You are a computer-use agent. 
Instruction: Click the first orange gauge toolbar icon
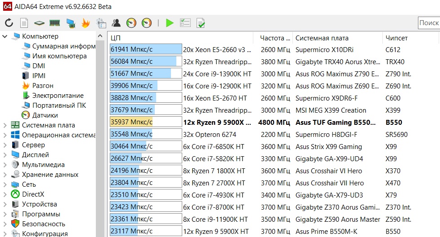coord(131,23)
